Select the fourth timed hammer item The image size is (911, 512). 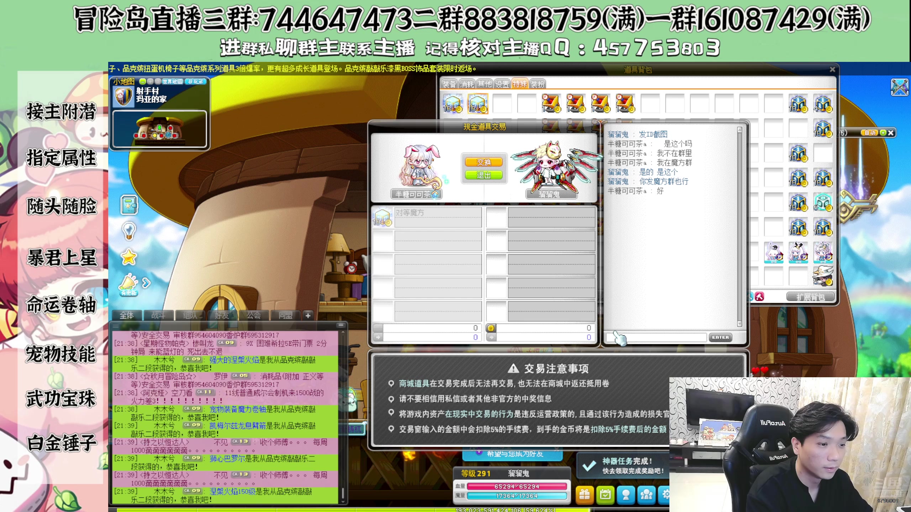(625, 103)
